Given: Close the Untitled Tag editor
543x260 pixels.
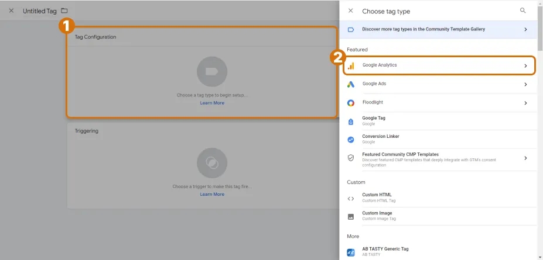Looking at the screenshot, I should (12, 11).
